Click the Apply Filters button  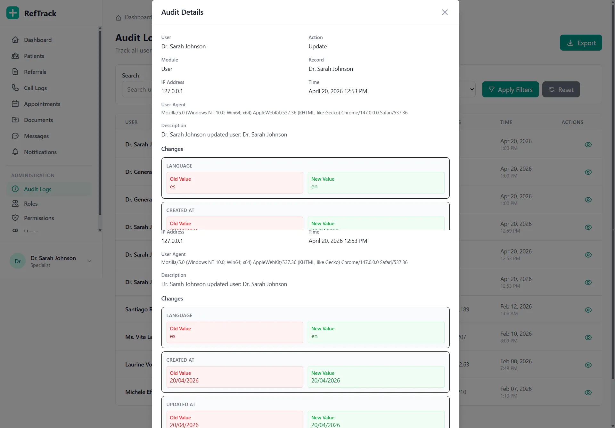510,89
